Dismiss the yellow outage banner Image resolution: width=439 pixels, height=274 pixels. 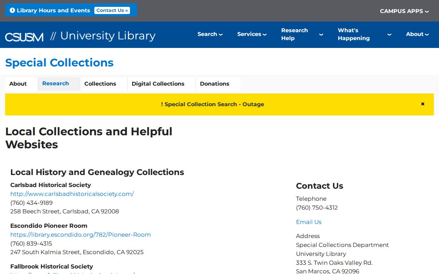pyautogui.click(x=423, y=104)
